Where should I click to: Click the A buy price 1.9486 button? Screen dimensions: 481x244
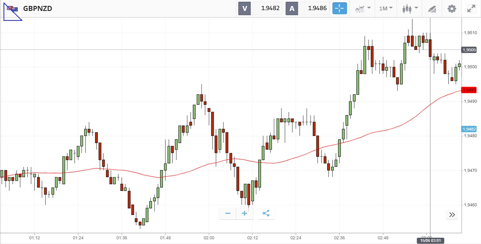(308, 8)
